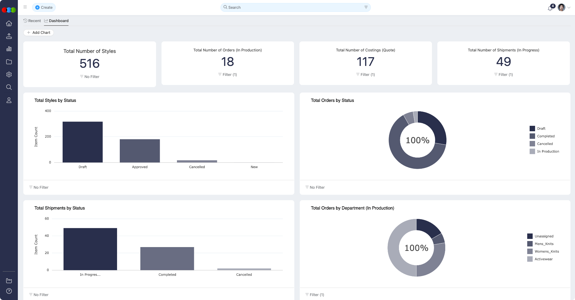Open the notifications bell
The image size is (575, 300).
point(550,8)
